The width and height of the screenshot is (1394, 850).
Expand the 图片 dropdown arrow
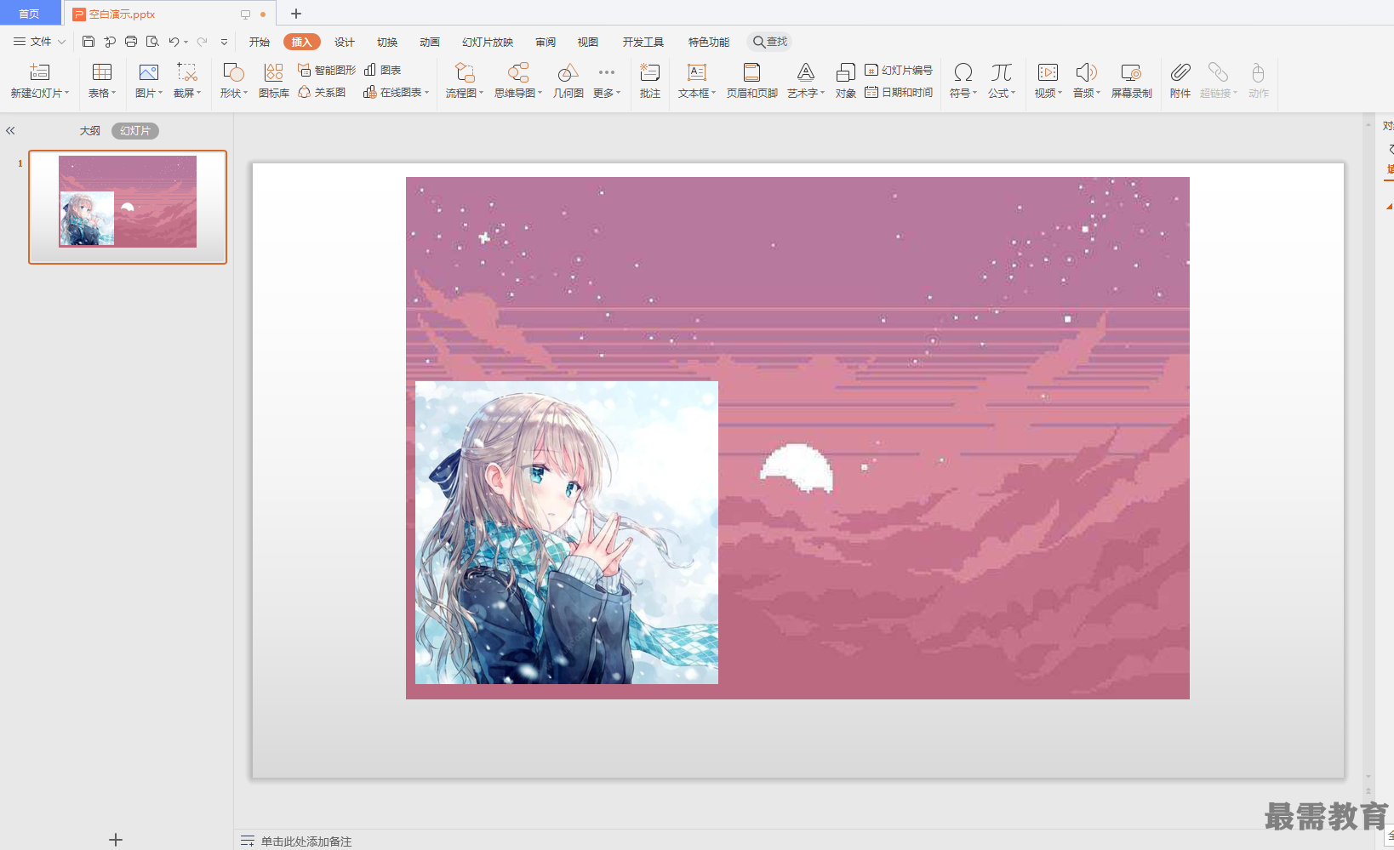160,93
